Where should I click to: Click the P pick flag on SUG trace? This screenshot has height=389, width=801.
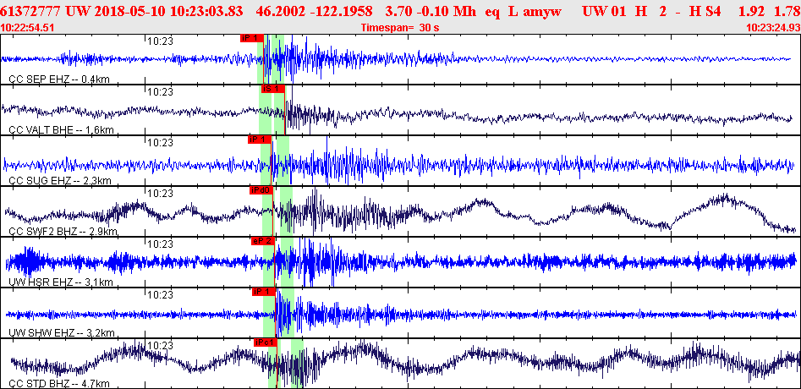click(259, 140)
